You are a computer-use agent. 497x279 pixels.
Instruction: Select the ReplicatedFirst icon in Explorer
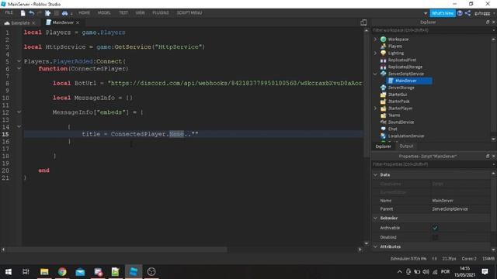383,60
